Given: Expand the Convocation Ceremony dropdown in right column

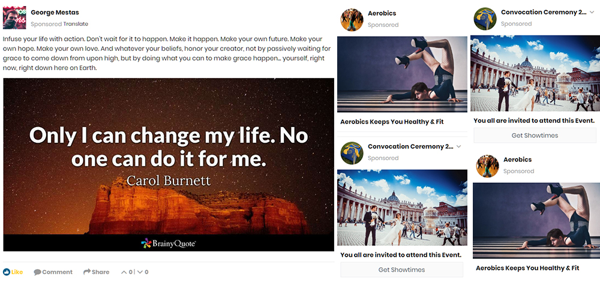Looking at the screenshot, I should coord(592,12).
